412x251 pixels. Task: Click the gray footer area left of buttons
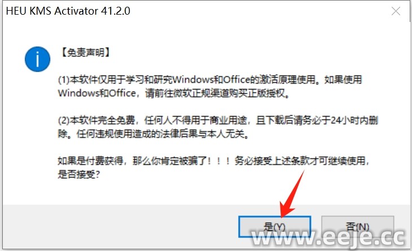[x=119, y=226]
